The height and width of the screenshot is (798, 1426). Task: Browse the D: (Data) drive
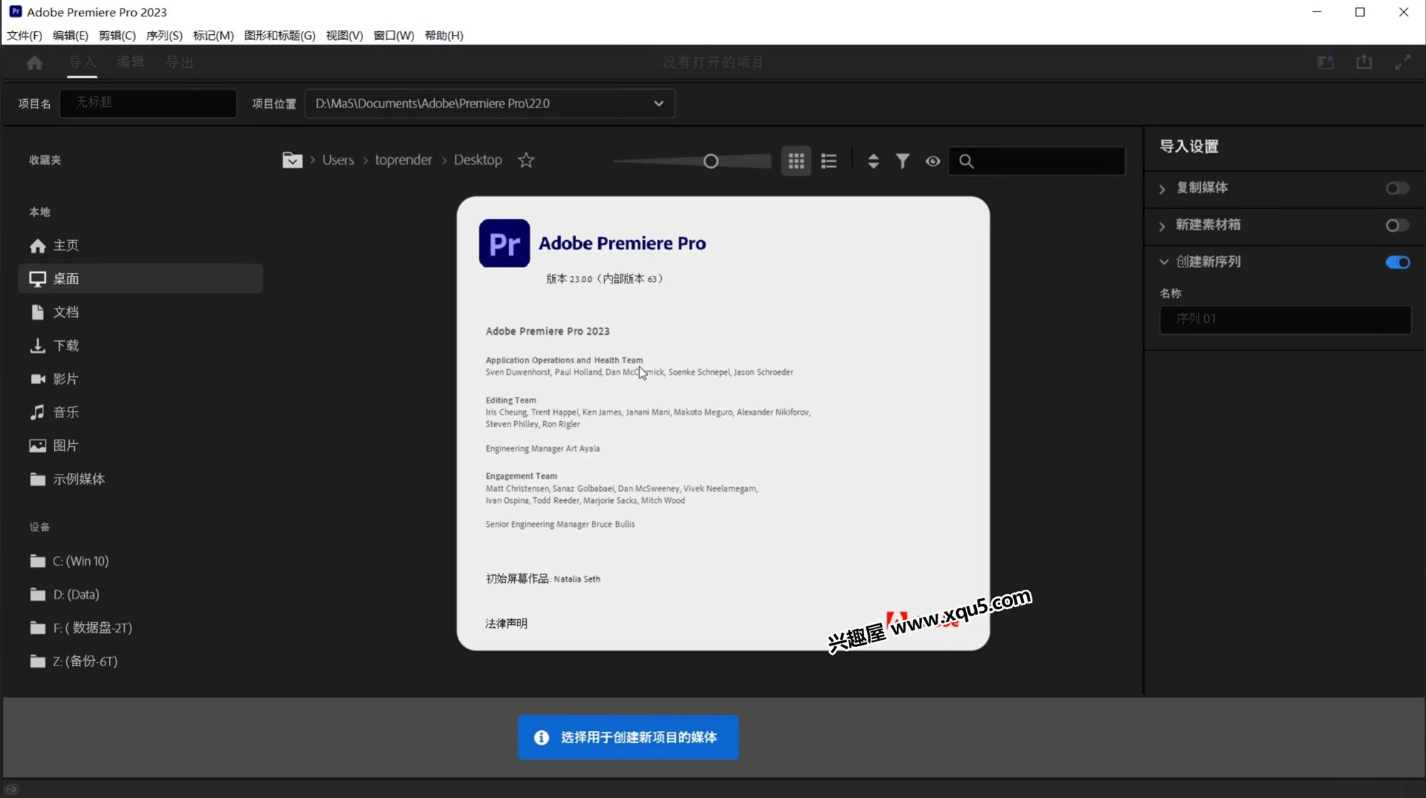140,594
